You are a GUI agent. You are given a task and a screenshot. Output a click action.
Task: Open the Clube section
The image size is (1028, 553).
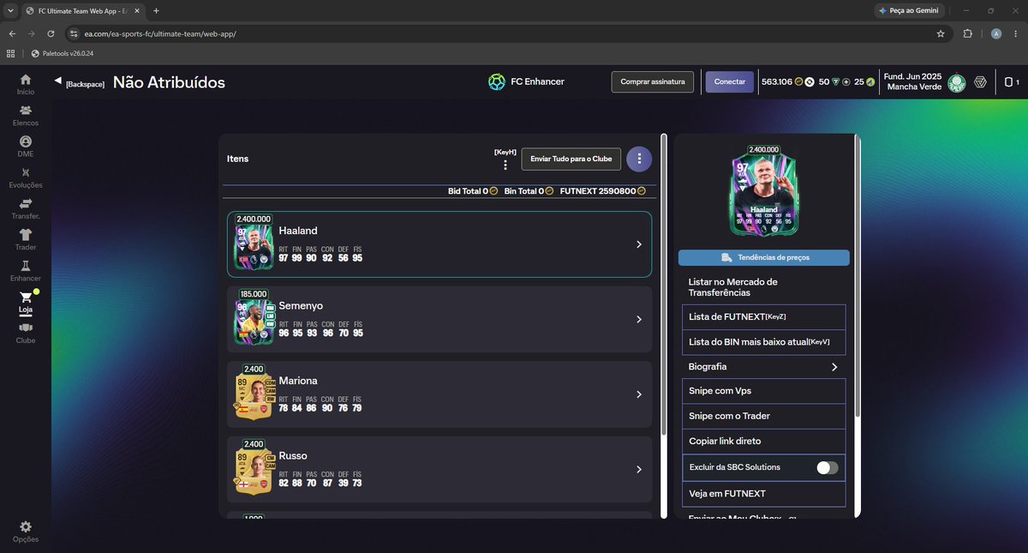point(26,334)
